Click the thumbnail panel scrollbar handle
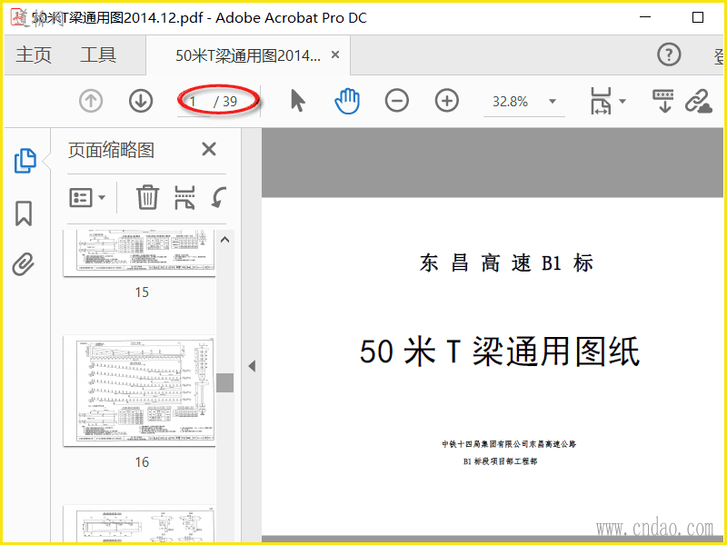The width and height of the screenshot is (727, 545). tap(224, 382)
